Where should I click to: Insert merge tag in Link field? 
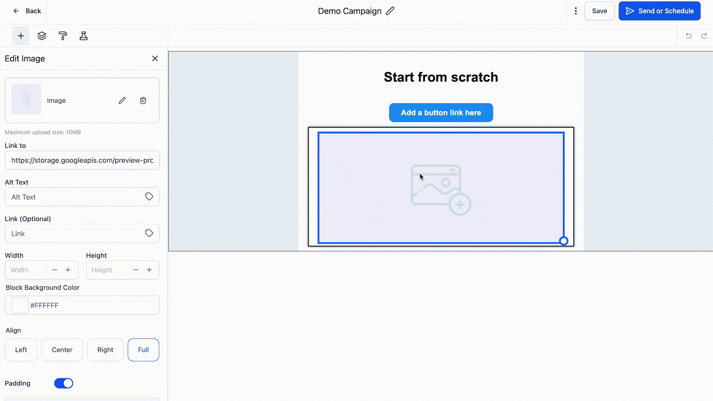pyautogui.click(x=149, y=233)
